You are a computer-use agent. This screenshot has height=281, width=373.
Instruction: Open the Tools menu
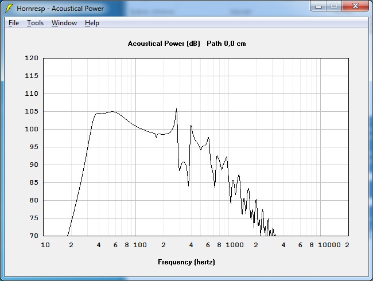(x=35, y=23)
